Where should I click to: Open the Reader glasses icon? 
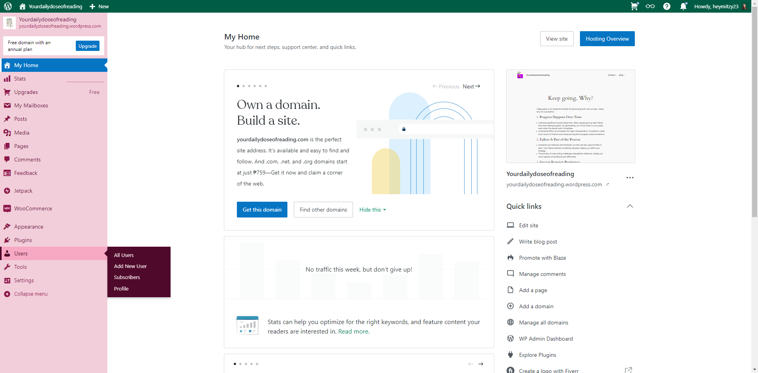(650, 6)
